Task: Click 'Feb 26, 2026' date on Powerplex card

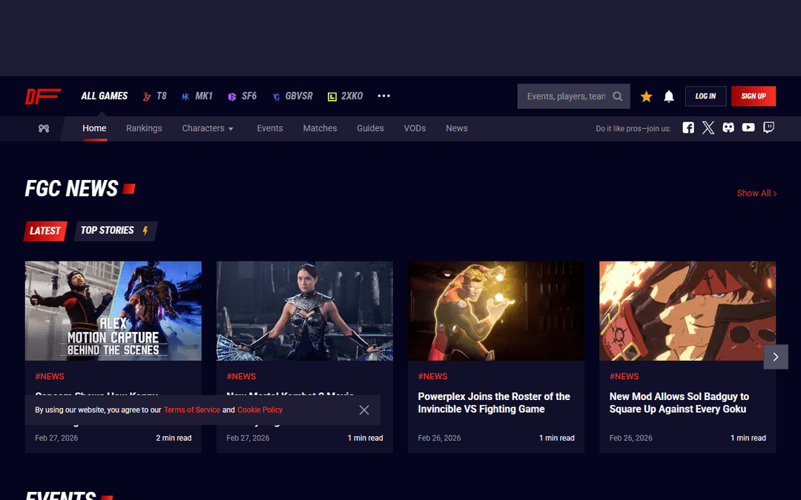Action: point(439,438)
